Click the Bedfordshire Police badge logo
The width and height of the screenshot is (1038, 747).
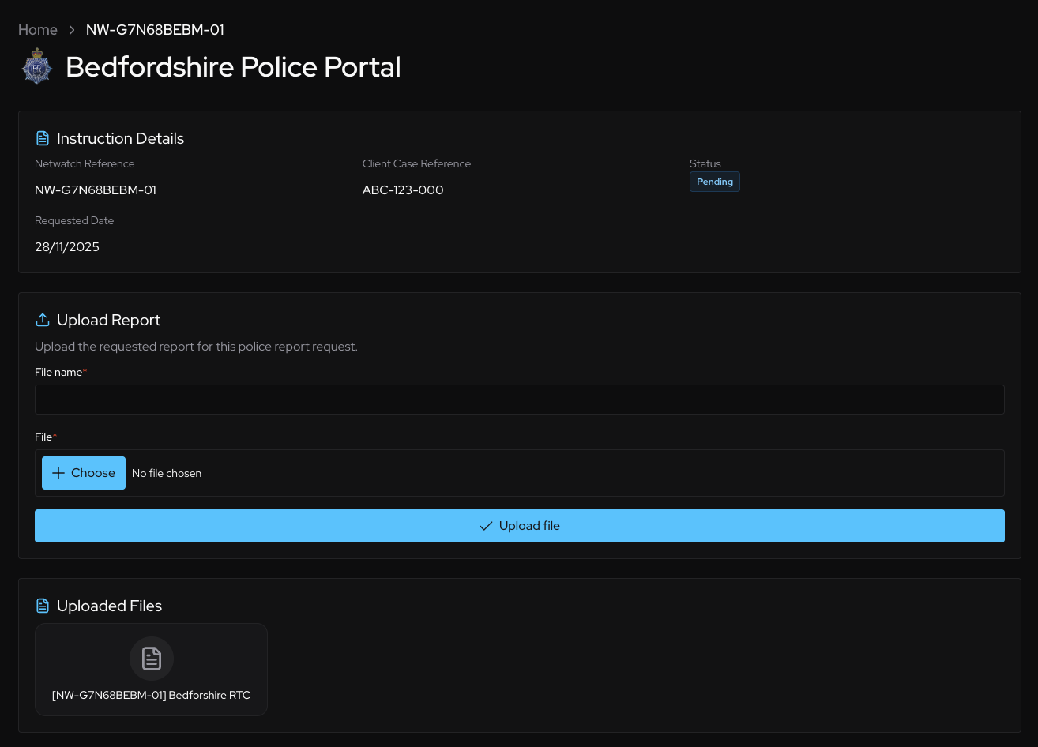pyautogui.click(x=36, y=66)
